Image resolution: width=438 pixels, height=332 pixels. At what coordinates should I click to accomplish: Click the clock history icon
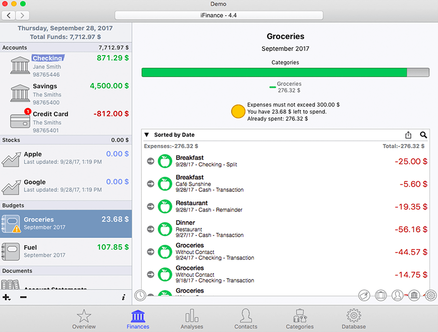coord(140,296)
